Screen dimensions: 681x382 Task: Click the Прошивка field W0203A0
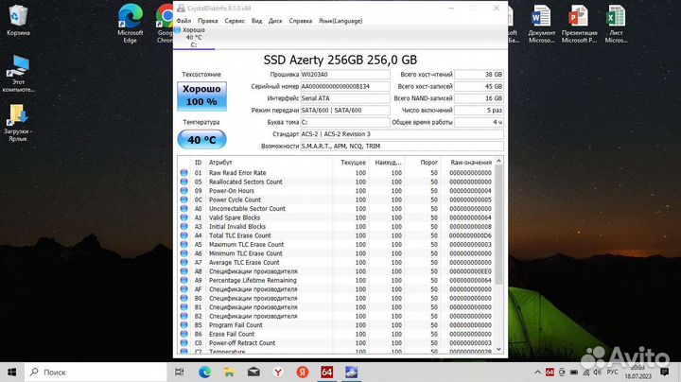pos(345,75)
